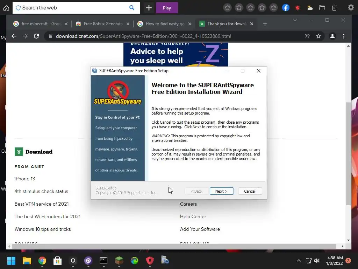Open the notification badge in tray

[348, 261]
